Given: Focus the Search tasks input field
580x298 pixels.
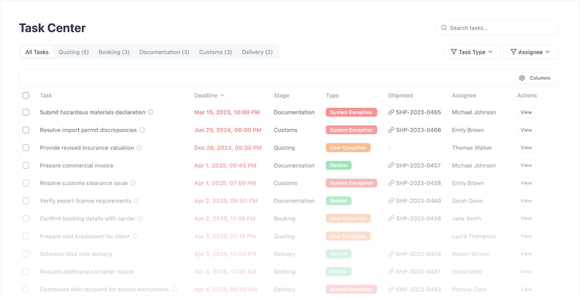Looking at the screenshot, I should coord(500,28).
